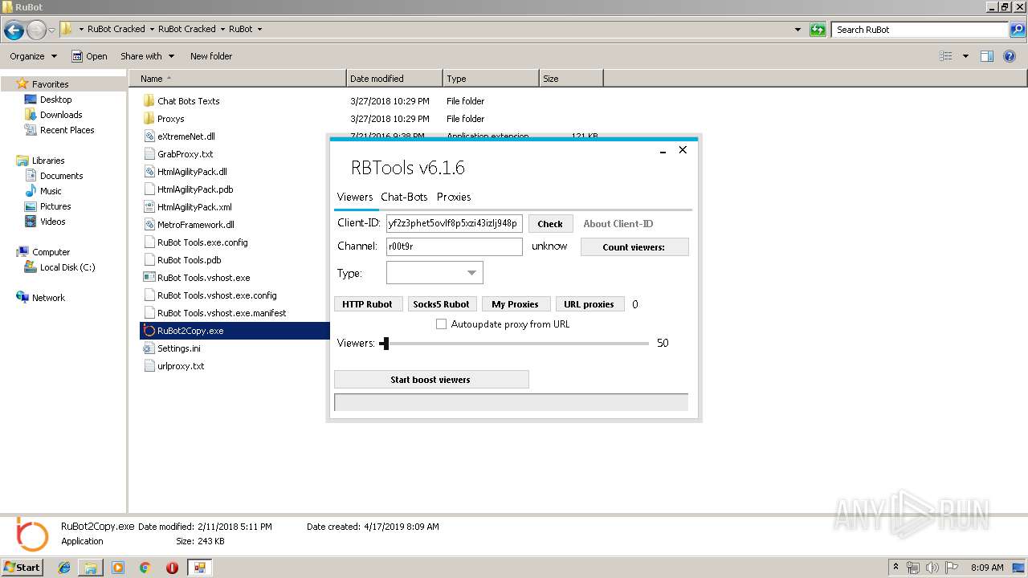This screenshot has height=578, width=1028.
Task: Open Windows Media Player taskbar icon
Action: pyautogui.click(x=118, y=568)
